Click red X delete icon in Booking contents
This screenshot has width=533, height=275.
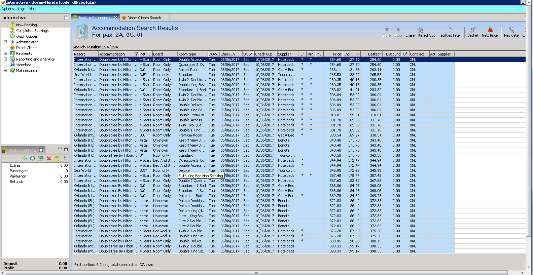49,158
